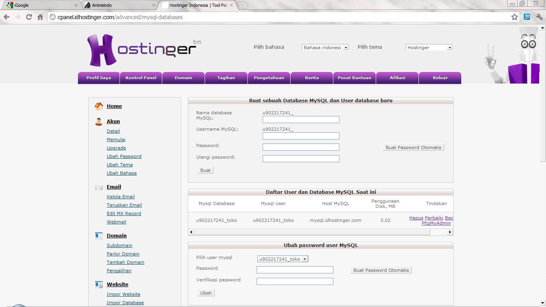Click the Ulangi password field
This screenshot has height=307, width=546.
pos(301,159)
